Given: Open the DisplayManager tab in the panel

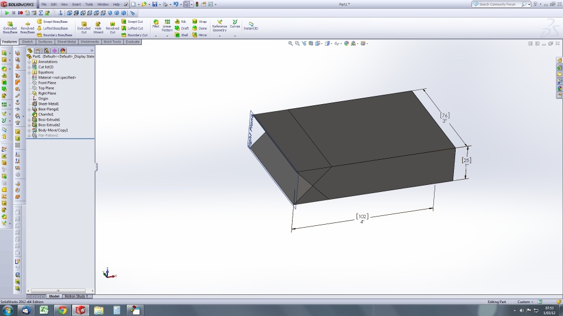Looking at the screenshot, I should (63, 50).
